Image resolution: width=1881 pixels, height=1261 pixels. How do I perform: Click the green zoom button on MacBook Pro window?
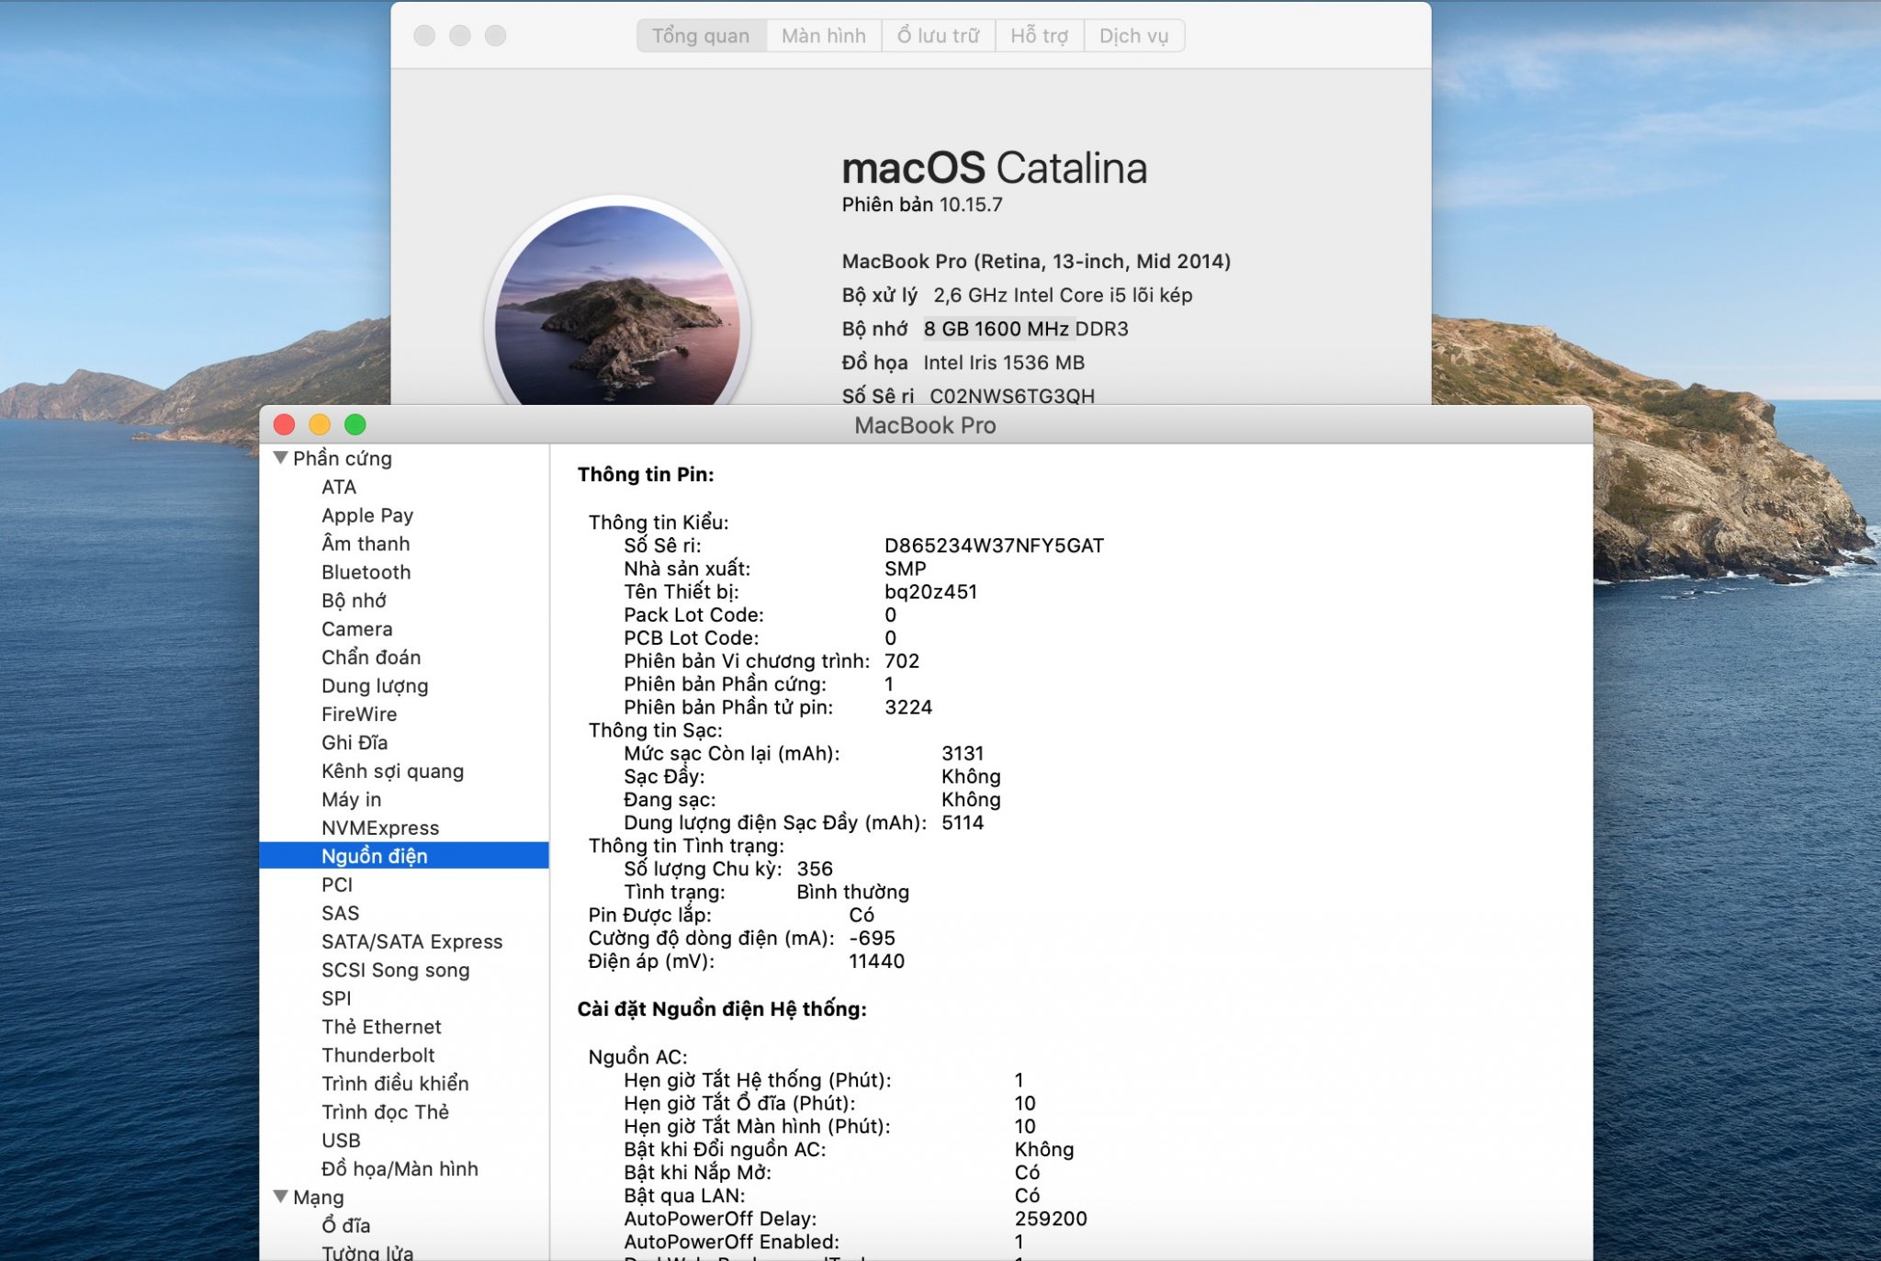(x=355, y=424)
